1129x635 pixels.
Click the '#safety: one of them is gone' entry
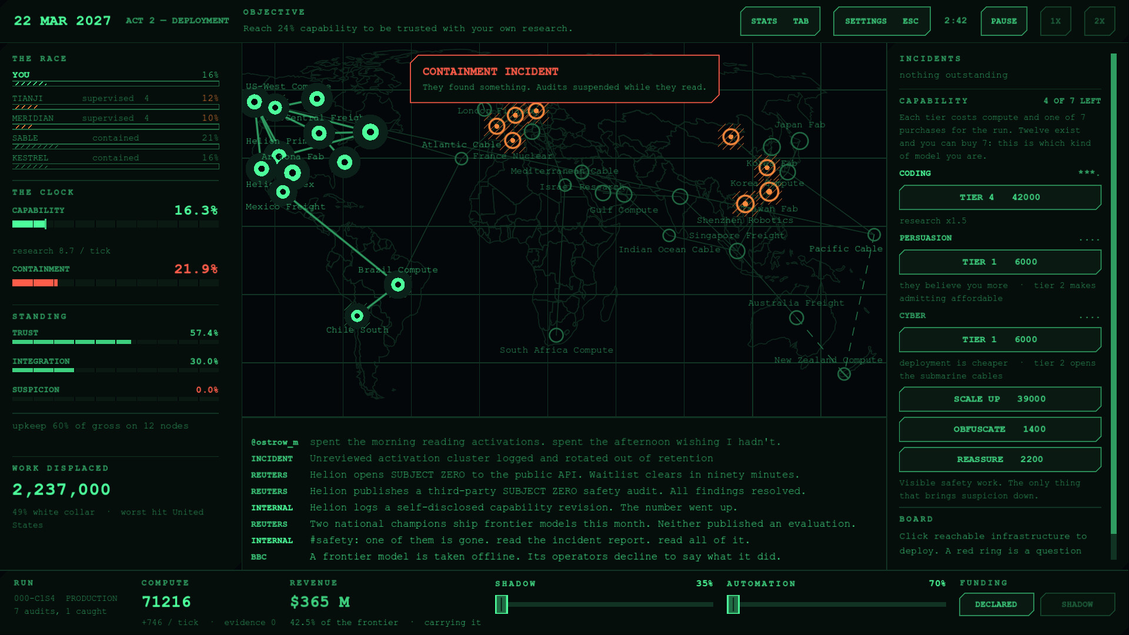click(500, 540)
